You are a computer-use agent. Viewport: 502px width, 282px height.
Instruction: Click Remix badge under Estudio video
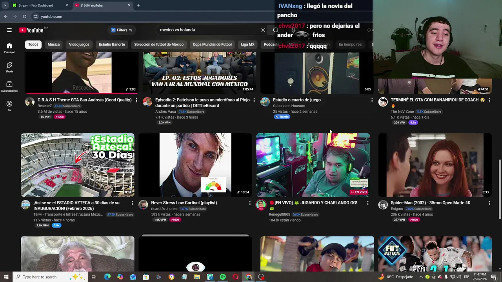[x=282, y=117]
